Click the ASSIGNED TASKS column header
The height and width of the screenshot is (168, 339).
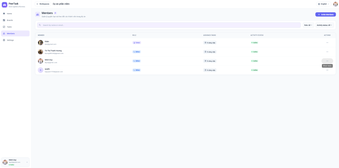coord(210,35)
